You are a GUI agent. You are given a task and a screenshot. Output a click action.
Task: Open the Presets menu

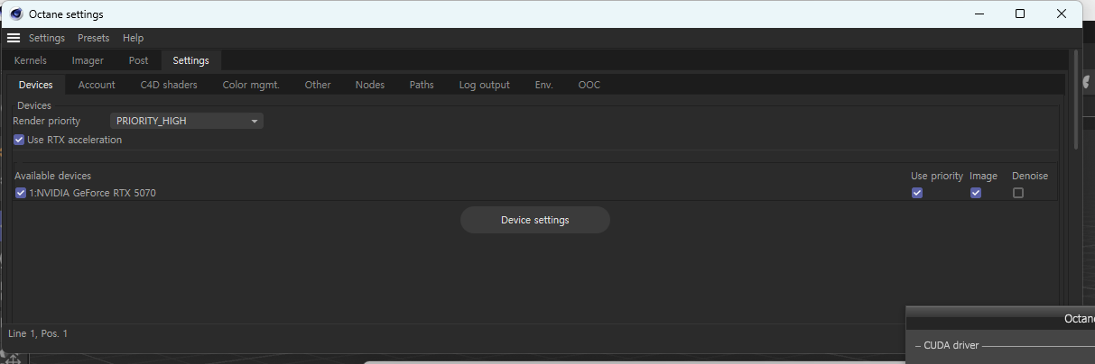[x=93, y=38]
